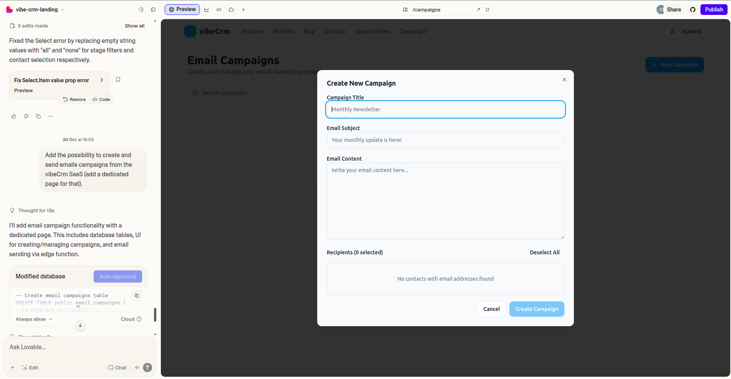Click the Email Subject input field
The width and height of the screenshot is (731, 379).
pos(445,140)
